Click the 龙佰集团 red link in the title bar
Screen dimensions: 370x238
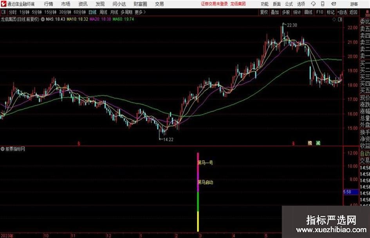238,4
